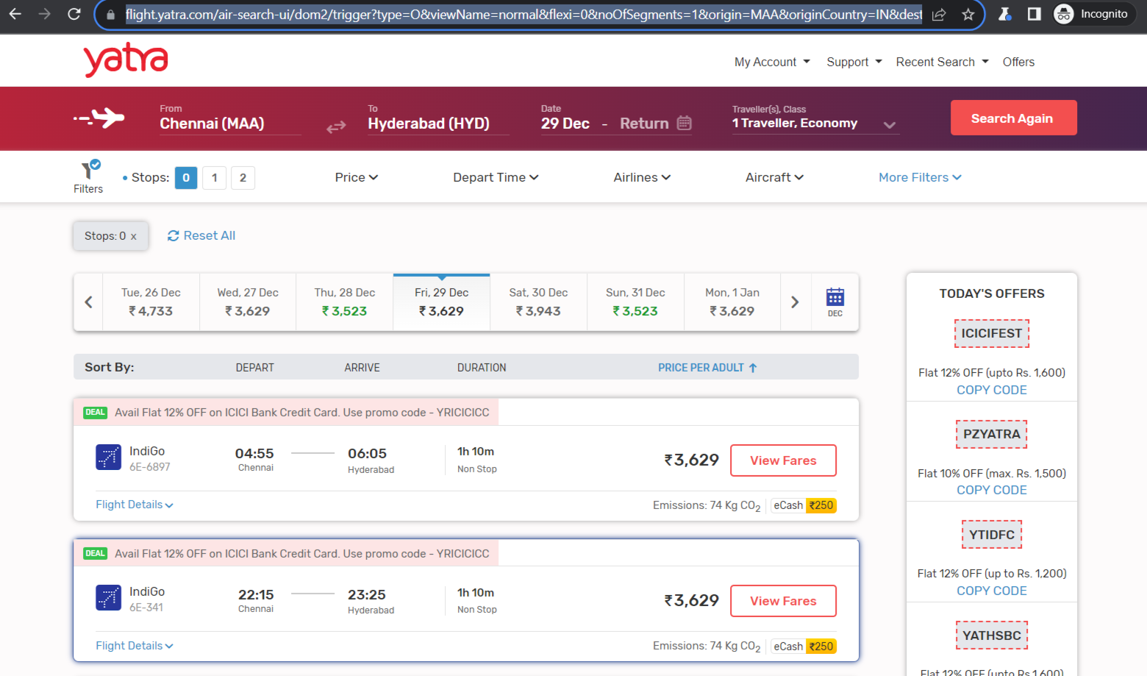Go back with browser back arrow

(15, 14)
